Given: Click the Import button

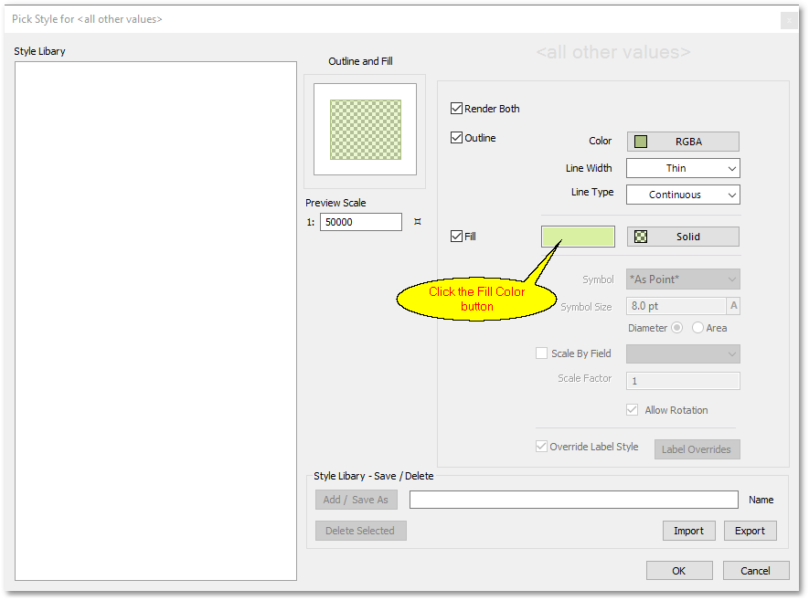Looking at the screenshot, I should [688, 531].
